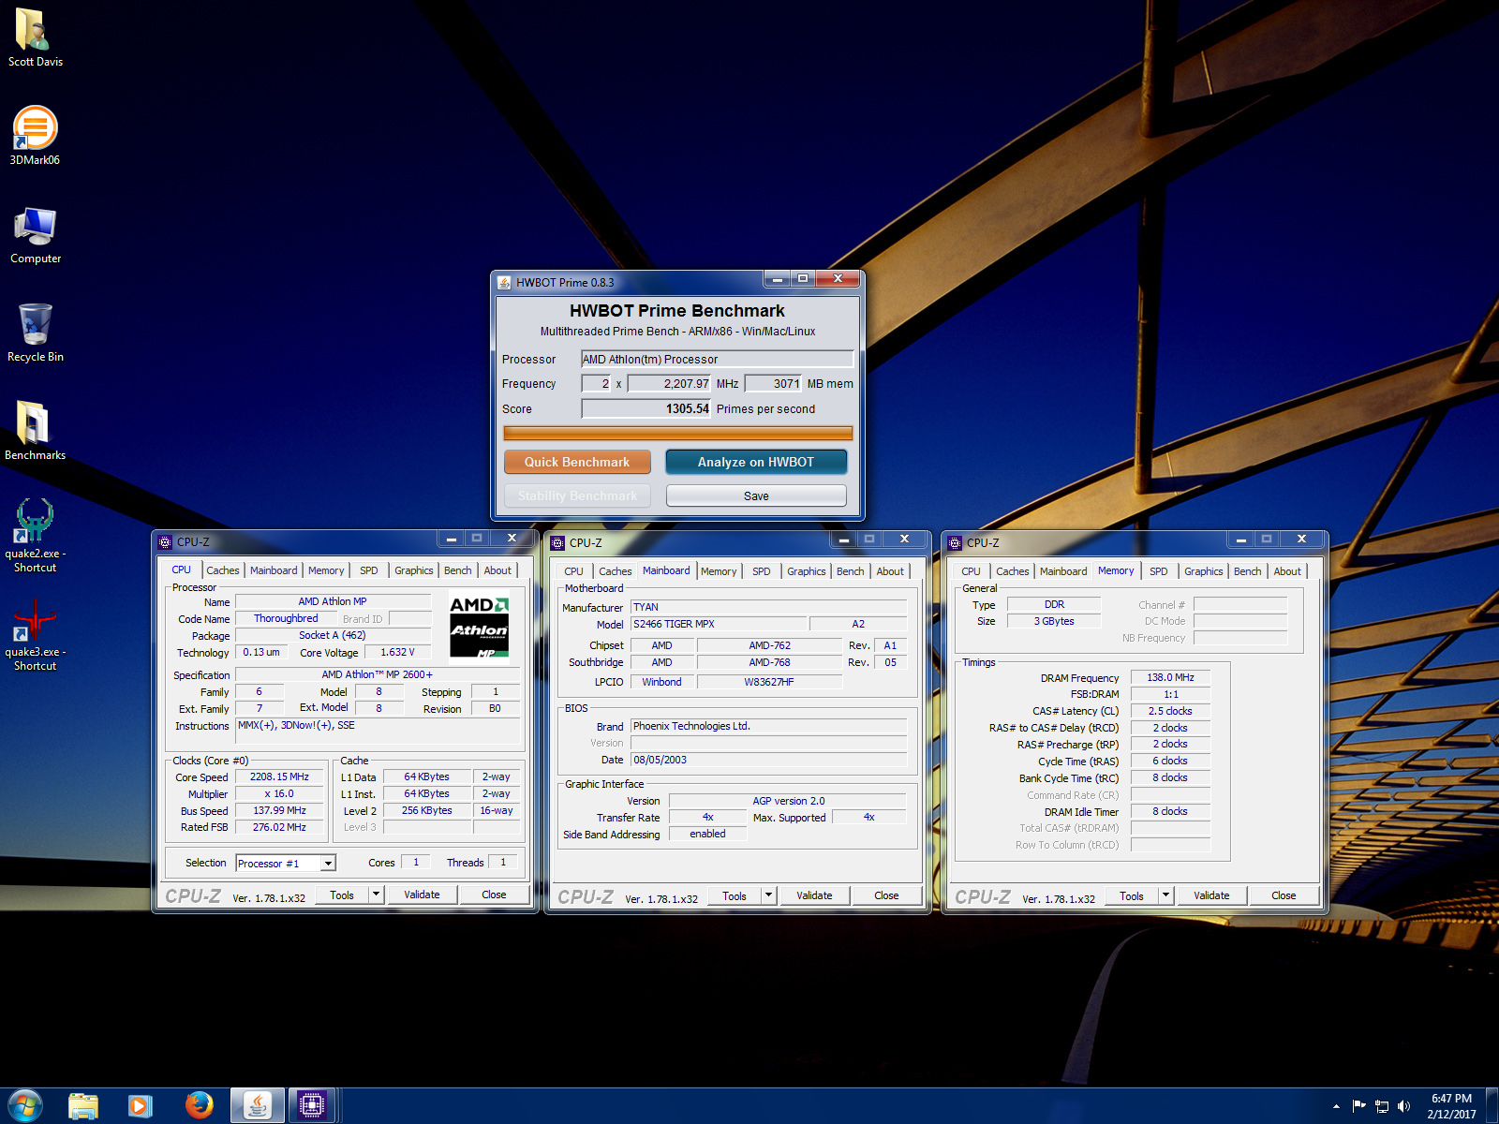This screenshot has height=1124, width=1499.
Task: Select the Java HWBOT Prime taskbar button
Action: [x=257, y=1106]
